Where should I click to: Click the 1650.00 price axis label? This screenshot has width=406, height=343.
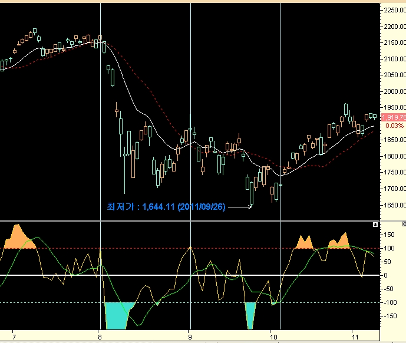[394, 205]
